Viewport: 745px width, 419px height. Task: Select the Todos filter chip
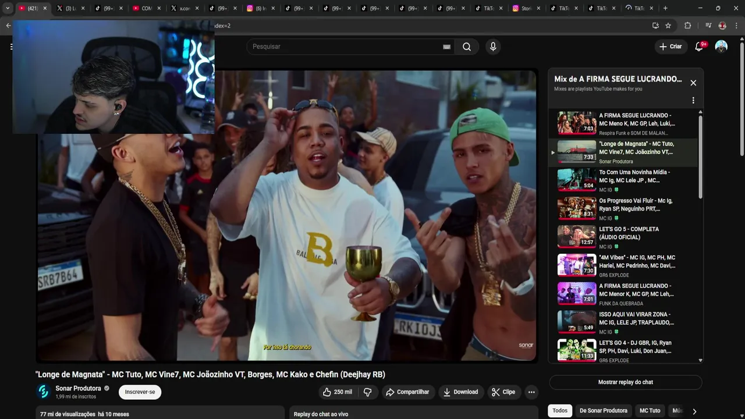pos(560,411)
